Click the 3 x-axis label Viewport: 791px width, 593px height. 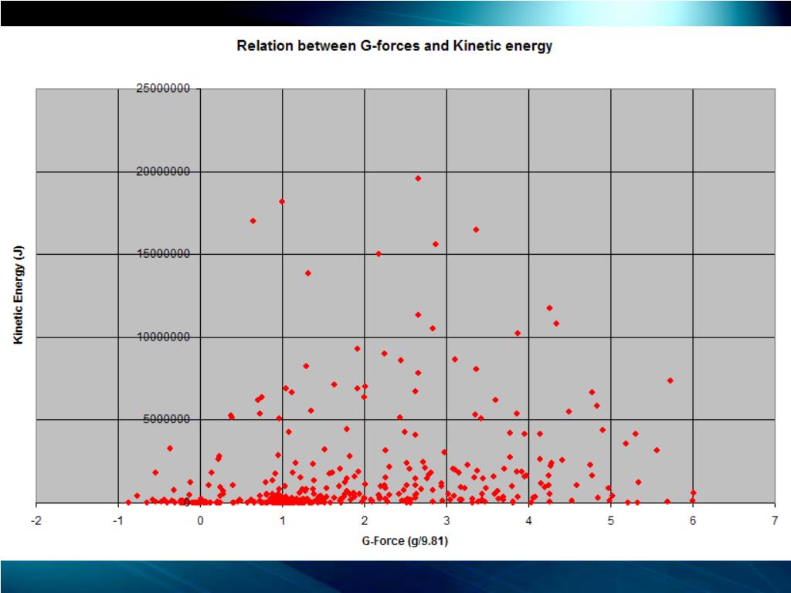[446, 521]
